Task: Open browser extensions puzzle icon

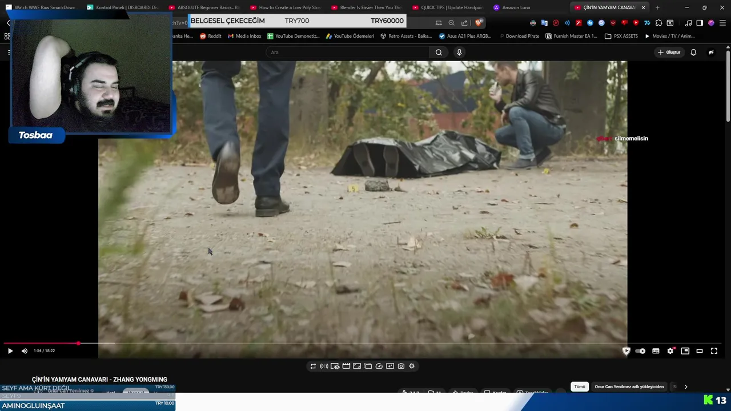Action: point(658,23)
